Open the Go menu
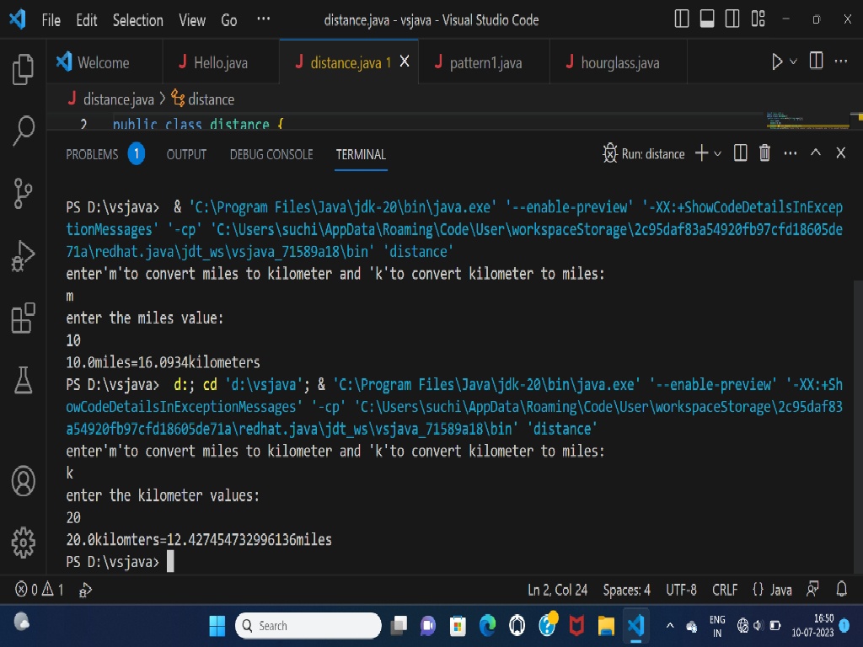The height and width of the screenshot is (647, 863). point(229,20)
